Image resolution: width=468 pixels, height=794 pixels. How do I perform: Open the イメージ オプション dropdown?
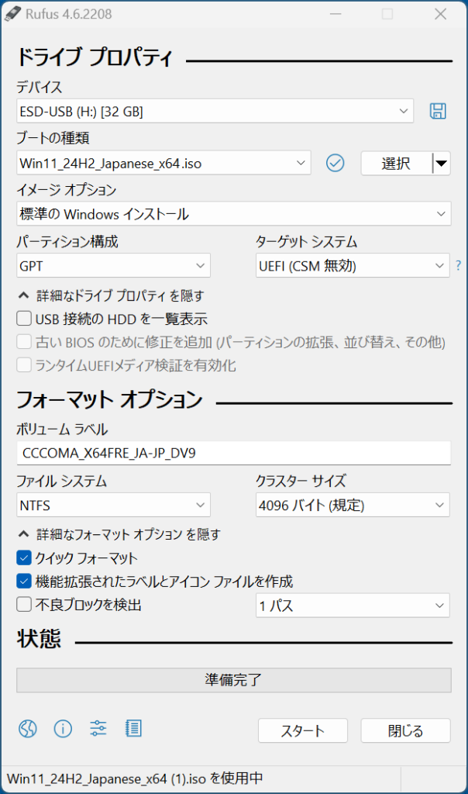pyautogui.click(x=234, y=214)
